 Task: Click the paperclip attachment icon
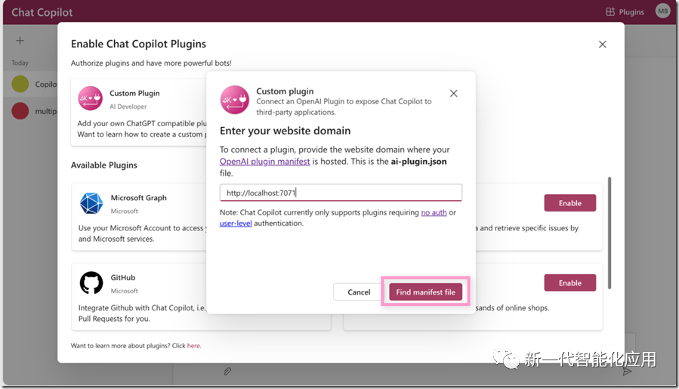pyautogui.click(x=227, y=371)
